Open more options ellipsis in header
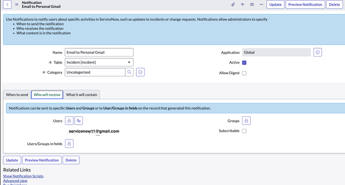The height and width of the screenshot is (185, 345). (x=261, y=4)
